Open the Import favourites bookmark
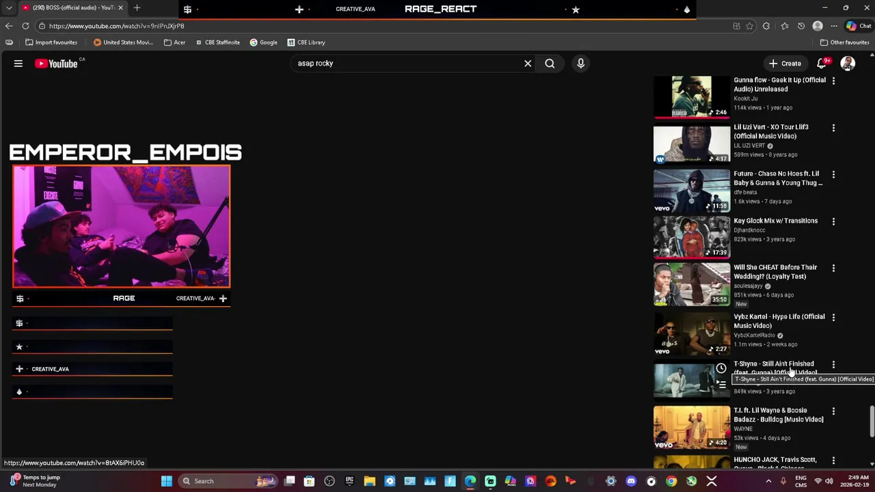Screen dimensions: 875x492 tap(51, 42)
